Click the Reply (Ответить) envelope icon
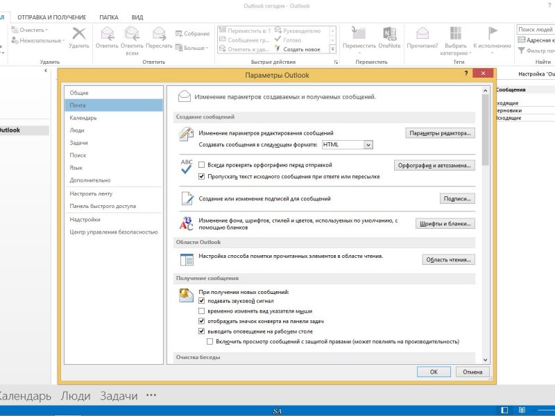The image size is (555, 416). [x=108, y=34]
